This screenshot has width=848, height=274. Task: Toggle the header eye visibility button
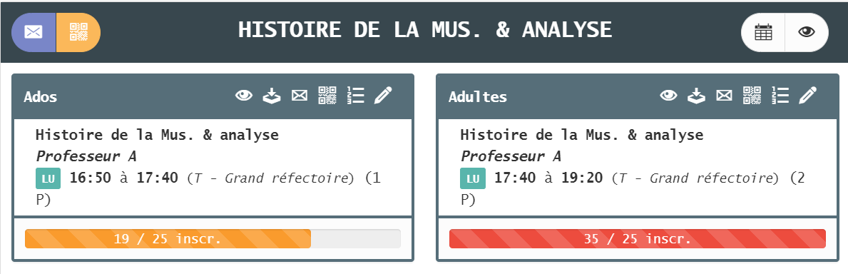(807, 33)
